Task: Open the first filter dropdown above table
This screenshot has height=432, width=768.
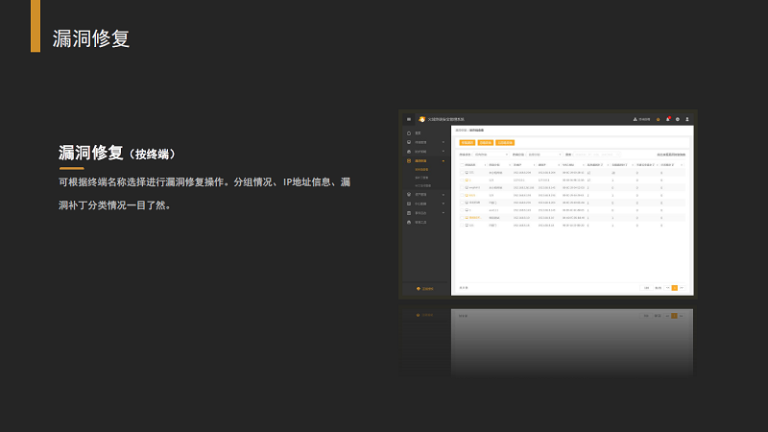Action: [x=492, y=154]
